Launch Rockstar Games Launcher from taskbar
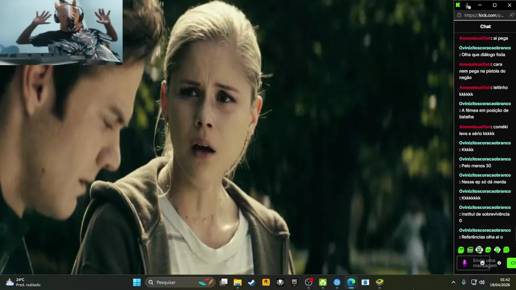 pos(266,282)
